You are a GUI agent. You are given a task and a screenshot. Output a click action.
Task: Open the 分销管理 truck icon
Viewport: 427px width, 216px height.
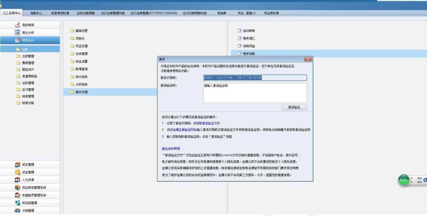[x=17, y=211]
